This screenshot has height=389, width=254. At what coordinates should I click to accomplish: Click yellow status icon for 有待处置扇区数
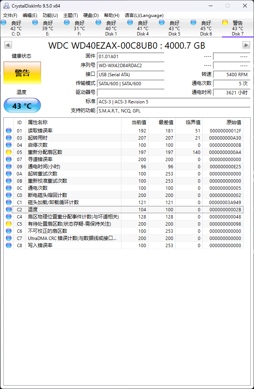(x=9, y=224)
